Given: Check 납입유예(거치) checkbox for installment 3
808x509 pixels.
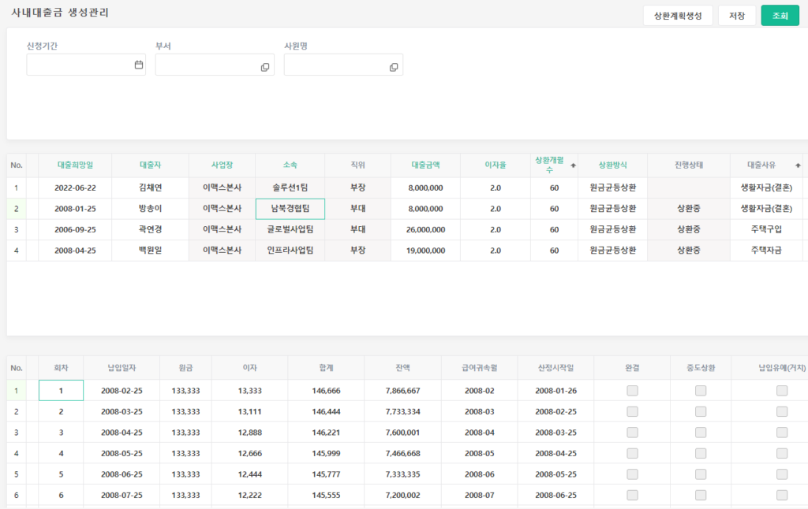Looking at the screenshot, I should point(781,432).
